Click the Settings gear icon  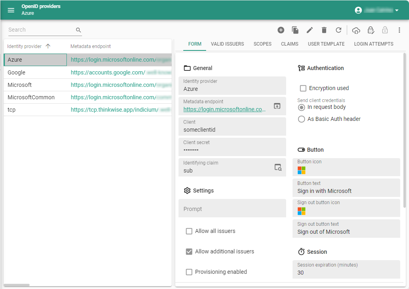click(187, 191)
